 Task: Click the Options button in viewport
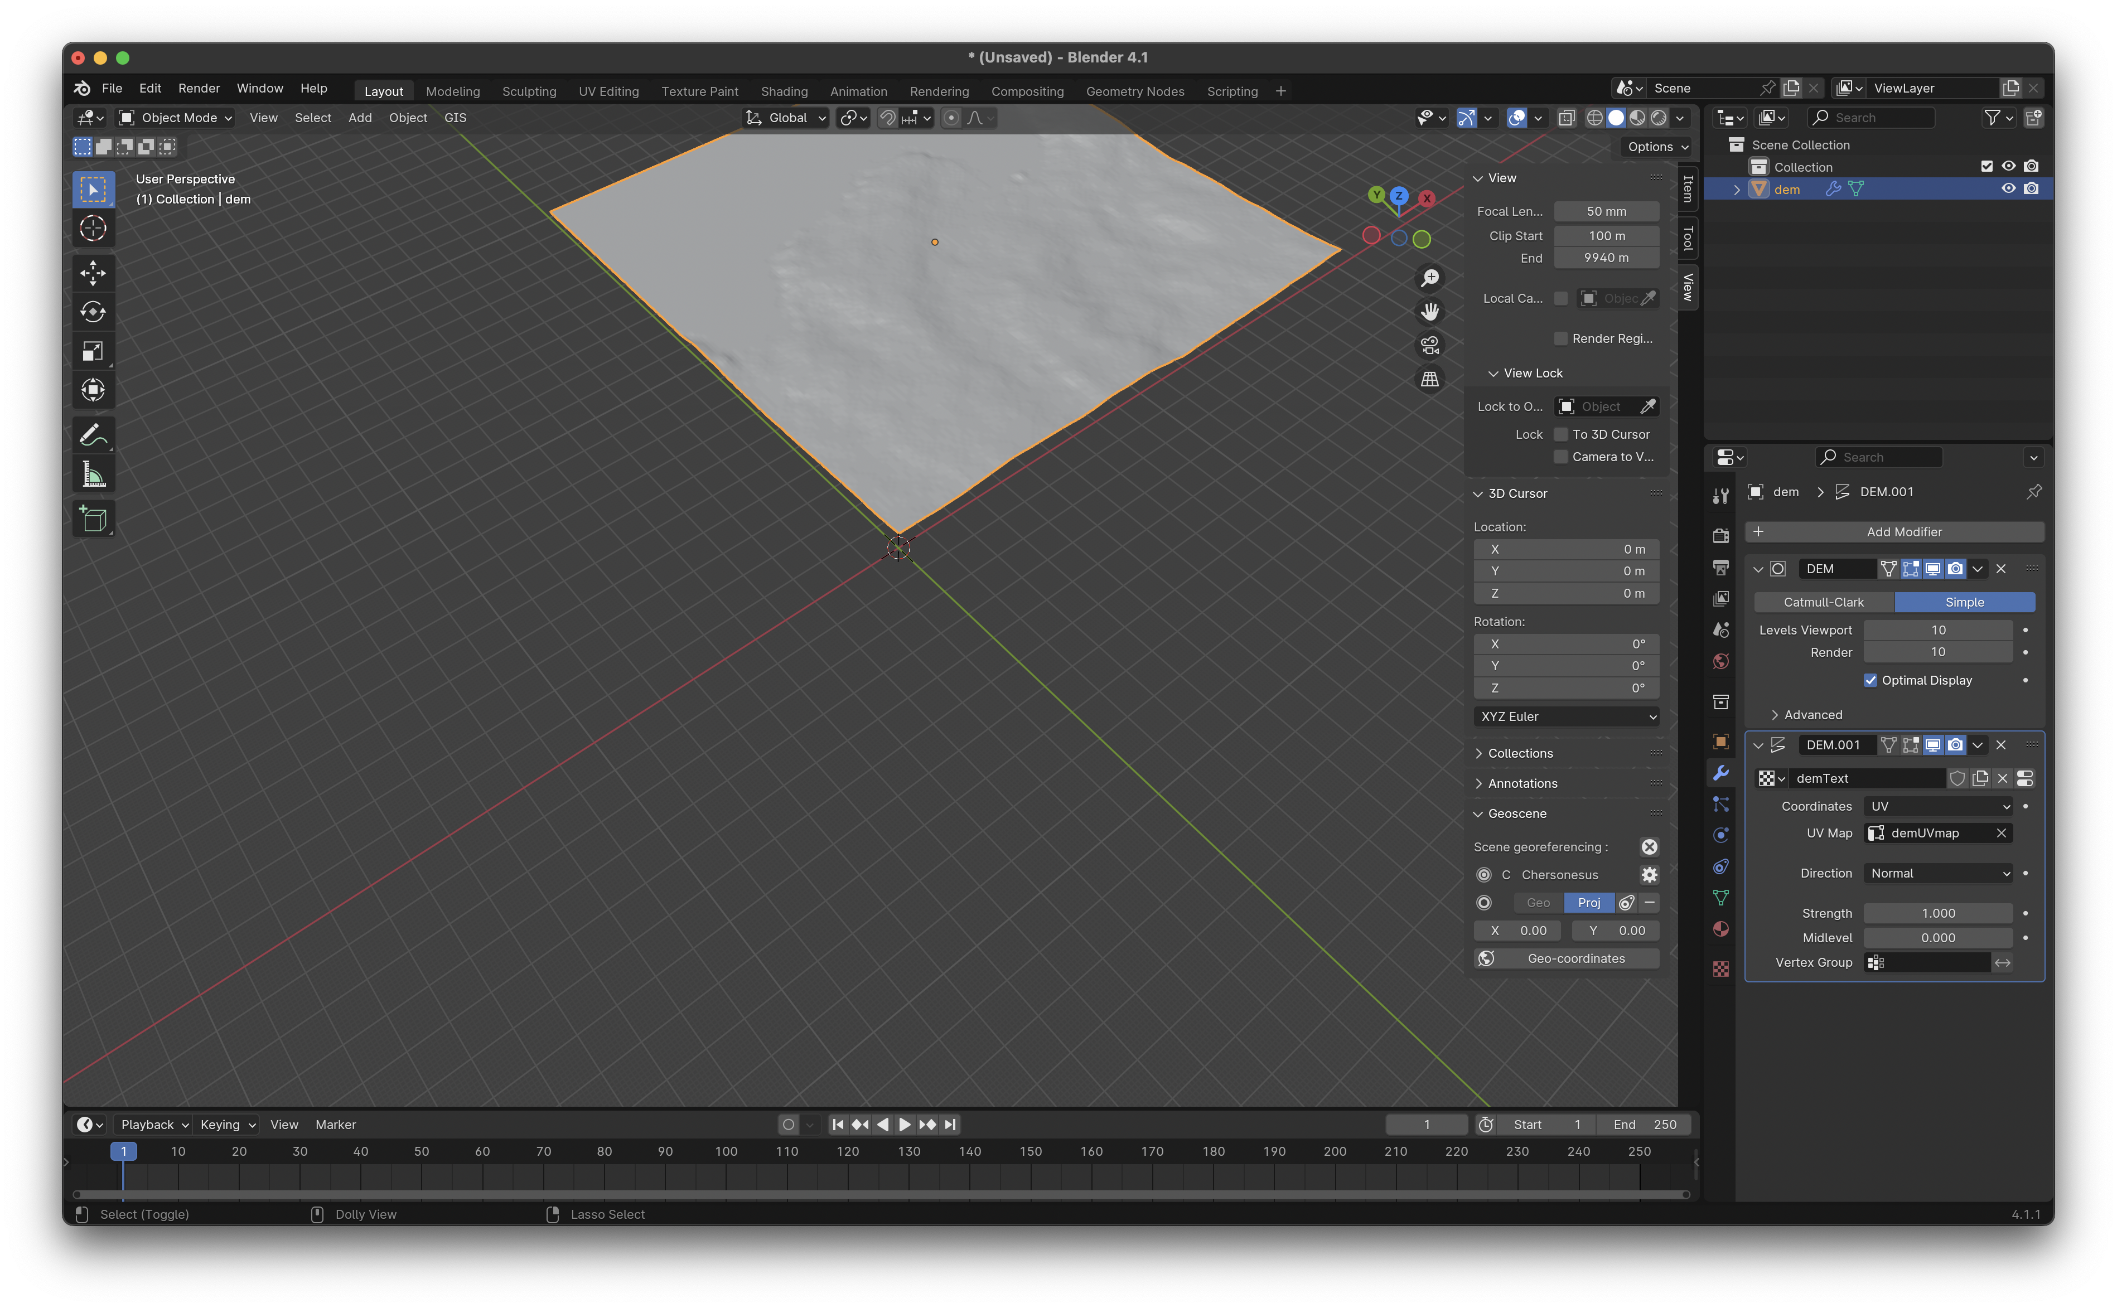click(1657, 147)
